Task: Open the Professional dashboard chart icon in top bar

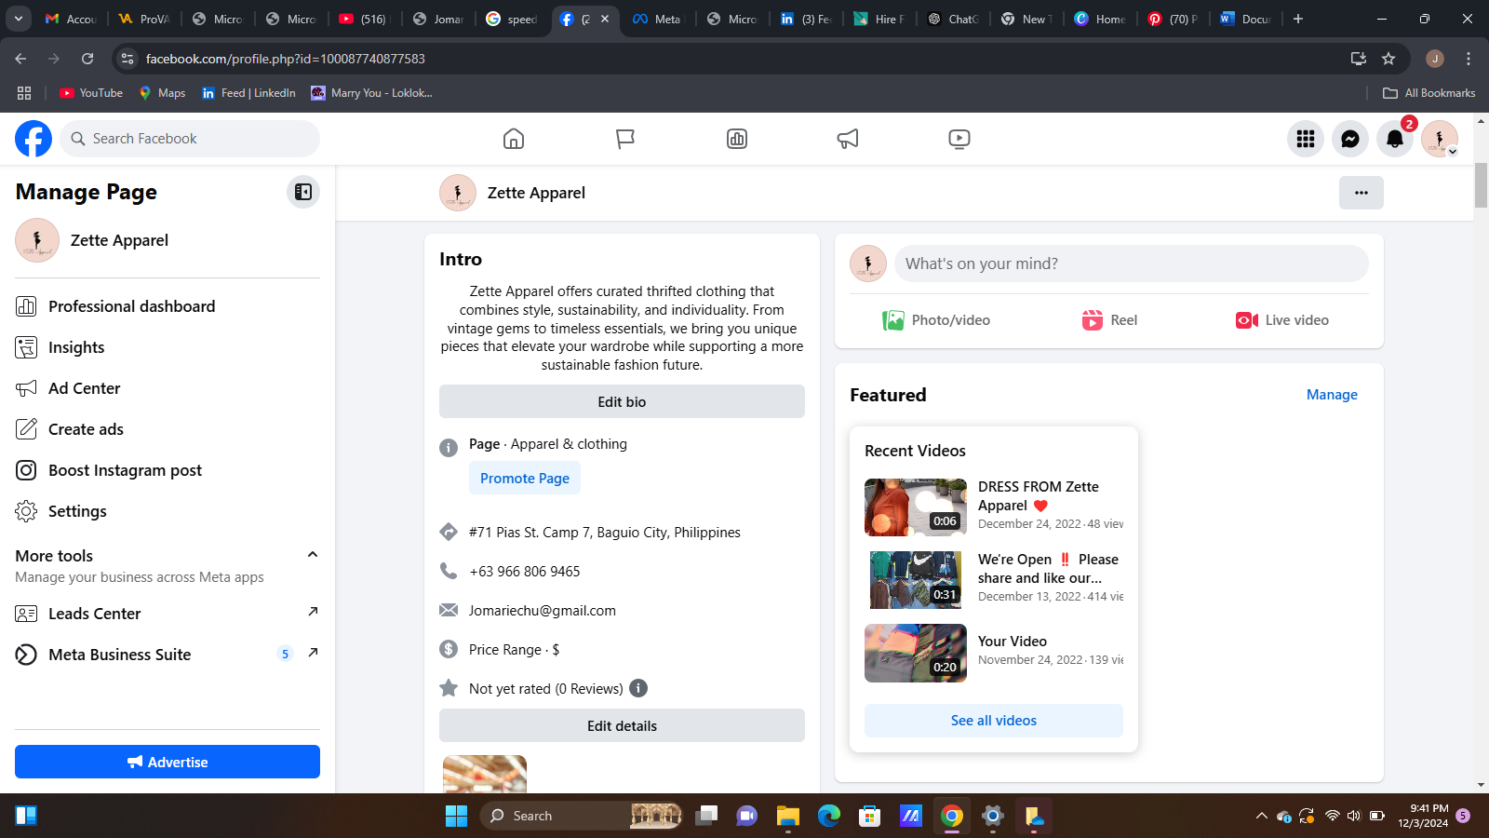Action: (x=737, y=139)
